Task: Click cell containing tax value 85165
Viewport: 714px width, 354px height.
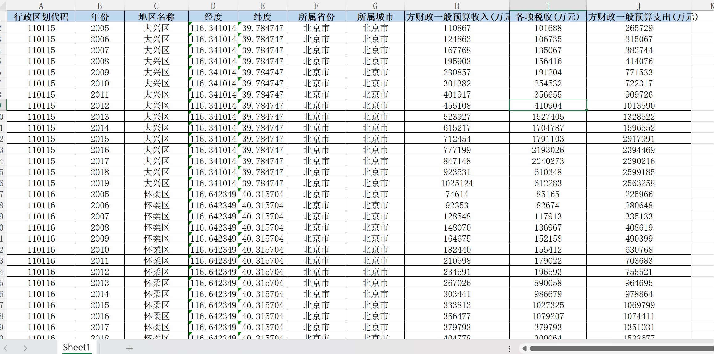Action: [x=548, y=194]
